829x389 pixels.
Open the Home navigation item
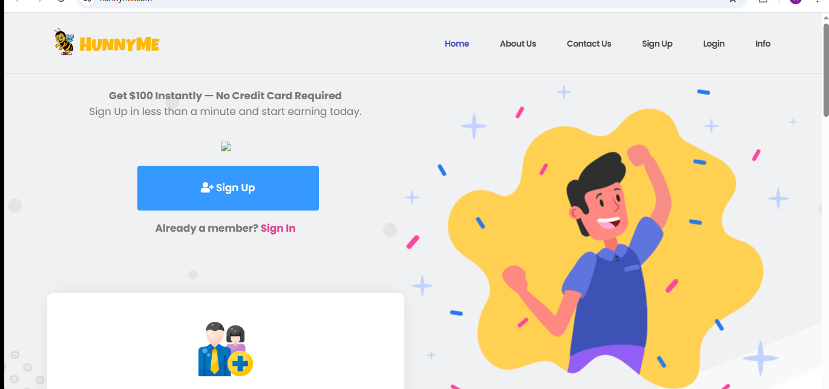click(457, 44)
